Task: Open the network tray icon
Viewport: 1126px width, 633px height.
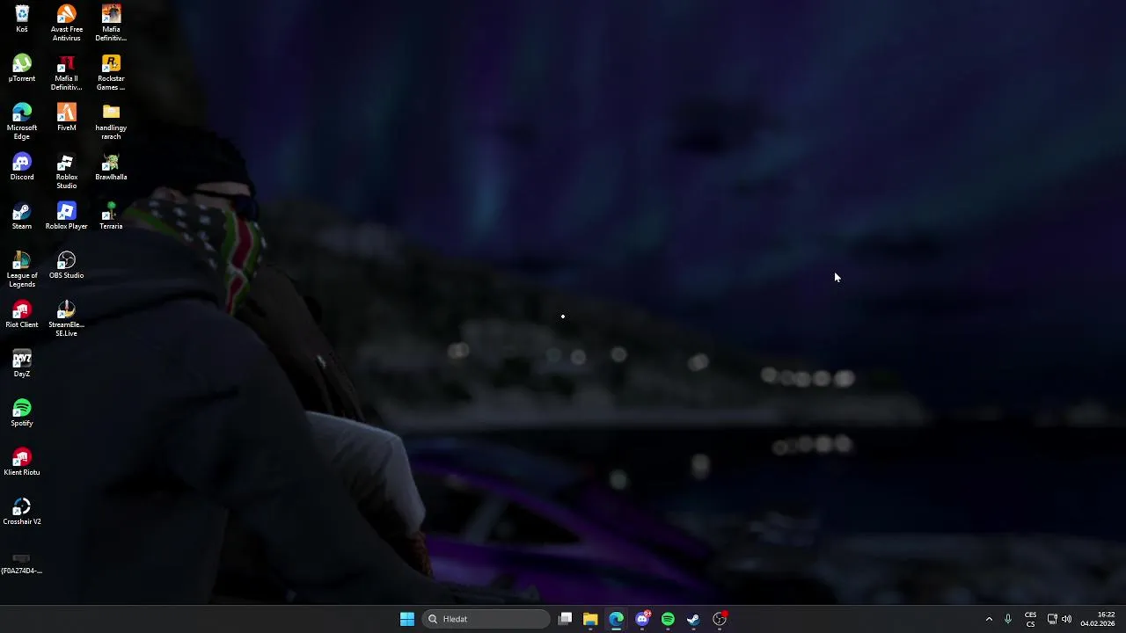Action: click(1052, 619)
